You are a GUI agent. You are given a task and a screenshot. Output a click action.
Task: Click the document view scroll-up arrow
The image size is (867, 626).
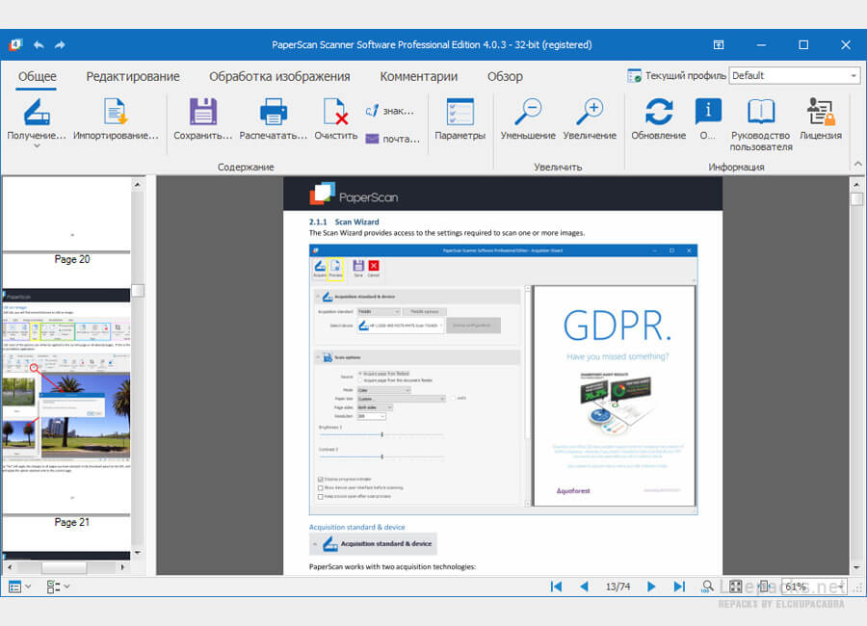click(x=857, y=185)
